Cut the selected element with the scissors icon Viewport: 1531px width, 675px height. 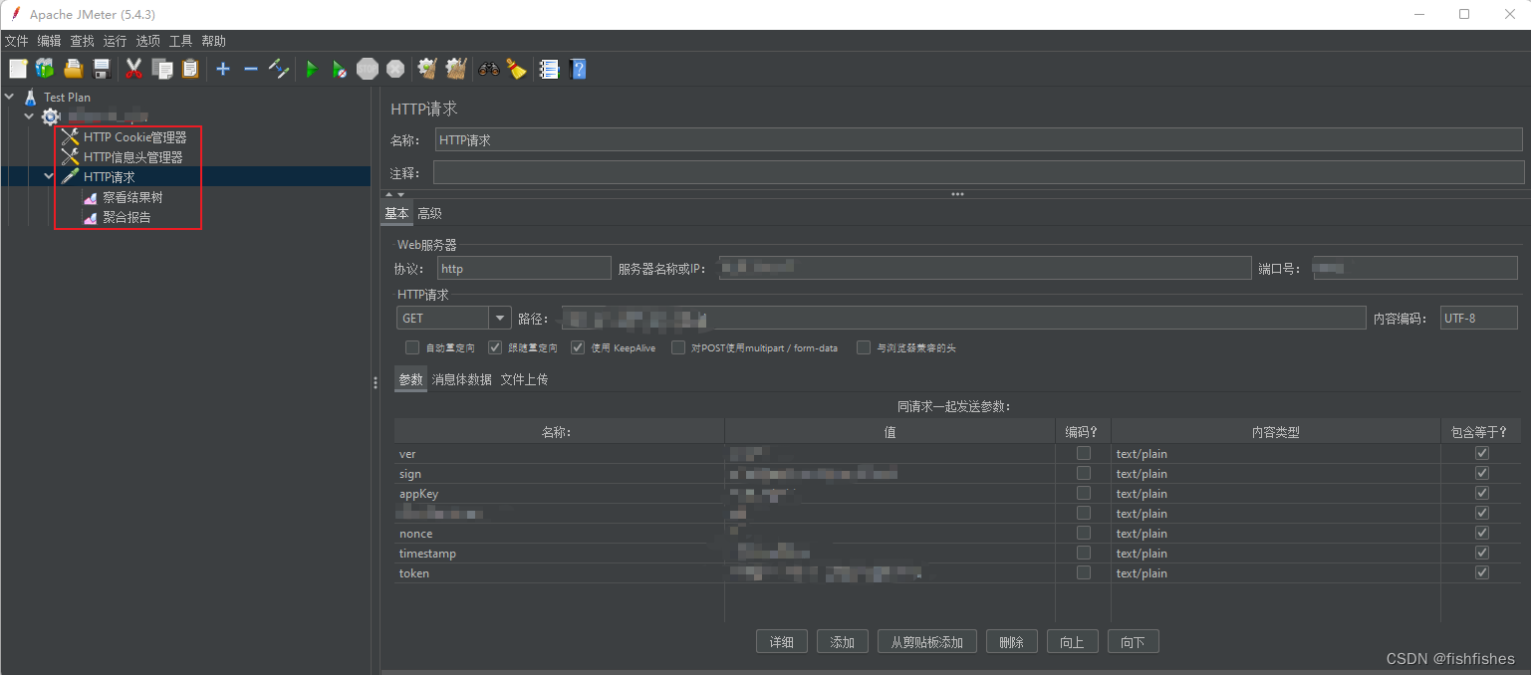(133, 69)
